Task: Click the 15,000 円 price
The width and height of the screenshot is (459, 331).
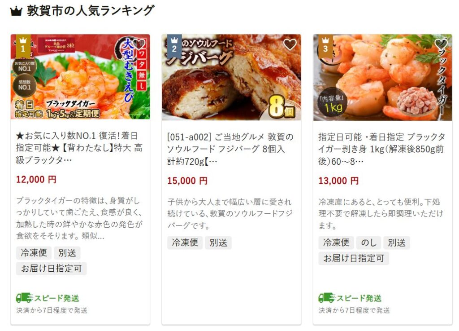Action: (187, 181)
